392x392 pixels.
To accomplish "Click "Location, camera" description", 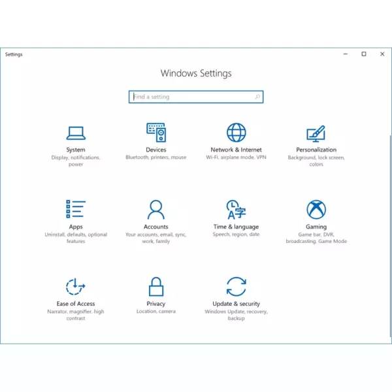I will click(155, 311).
